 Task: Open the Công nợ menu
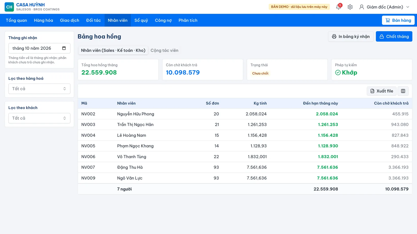[x=163, y=20]
